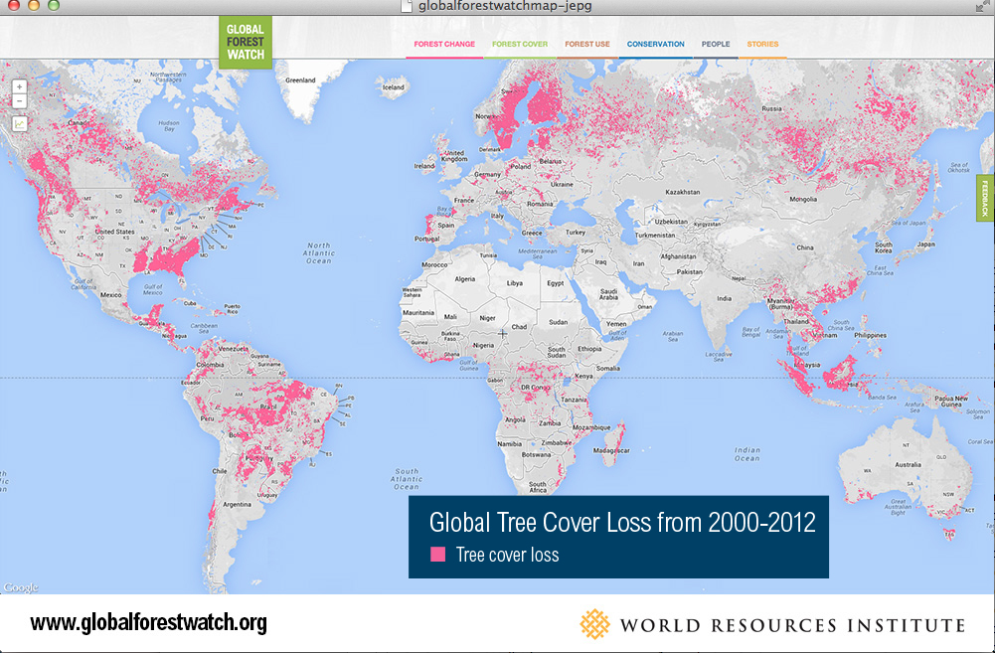This screenshot has height=653, width=995.
Task: Click the World Resources Institute logo emblem
Action: coord(594,624)
